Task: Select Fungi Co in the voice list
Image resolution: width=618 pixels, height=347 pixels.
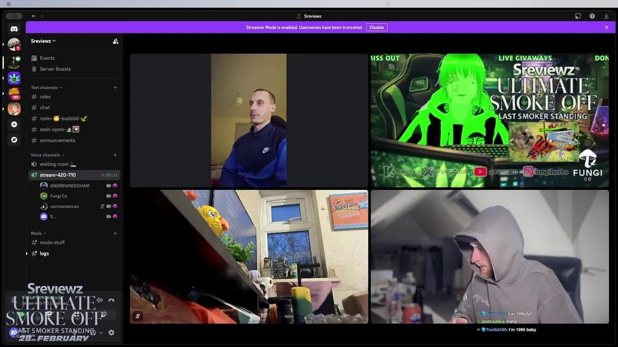Action: [x=79, y=196]
